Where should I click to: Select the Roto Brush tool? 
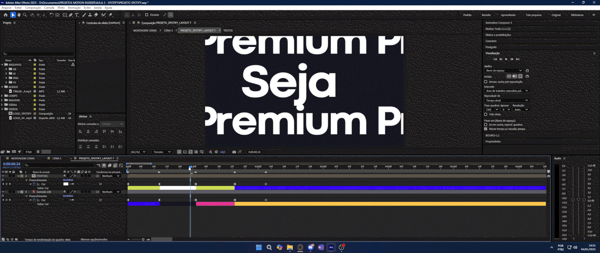(103, 15)
